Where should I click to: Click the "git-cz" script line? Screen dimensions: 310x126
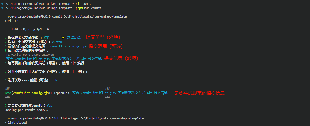click(x=13, y=21)
